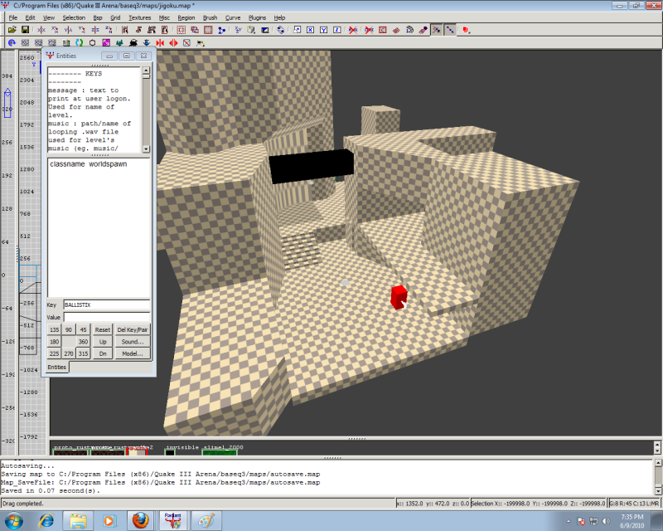
Task: Toggle the pressed selection-cursor toolbar button
Action: 437,30
